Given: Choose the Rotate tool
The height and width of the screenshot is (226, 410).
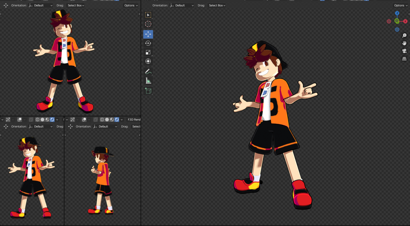Looking at the screenshot, I should coord(148,43).
